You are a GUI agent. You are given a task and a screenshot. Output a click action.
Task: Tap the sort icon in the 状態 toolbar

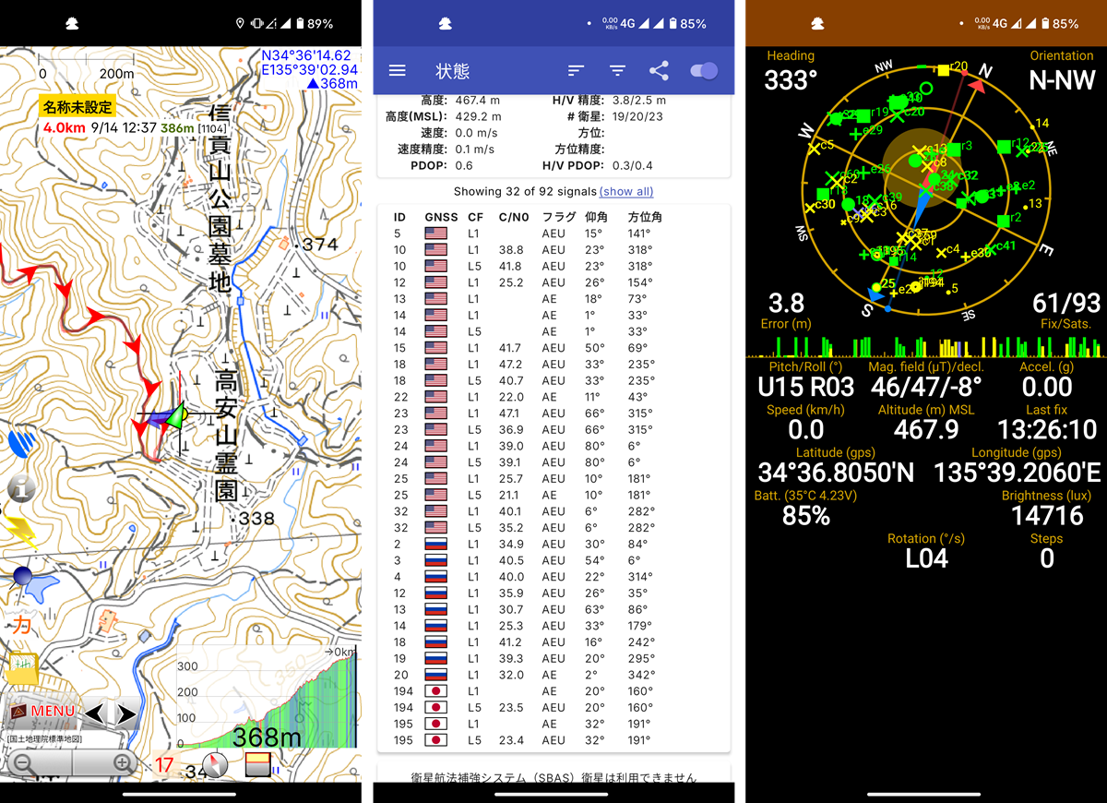click(576, 70)
